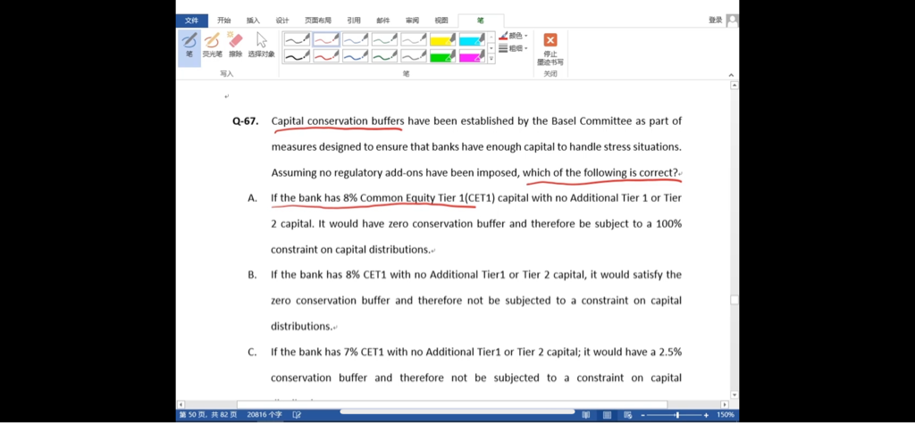This screenshot has width=915, height=423.
Task: Activate the 擦除 eraser tool
Action: point(235,45)
